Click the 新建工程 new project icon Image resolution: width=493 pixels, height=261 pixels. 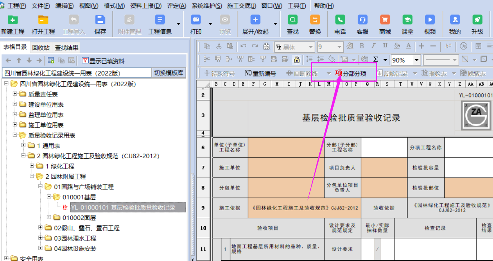click(x=13, y=20)
